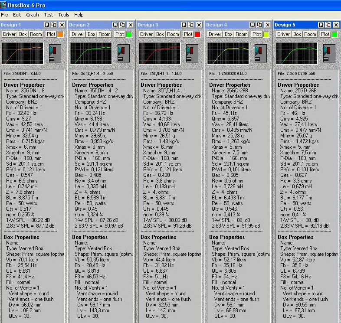Viewport: 341px width, 323px height.
Task: Click Box button in Design 4
Action: click(x=228, y=34)
